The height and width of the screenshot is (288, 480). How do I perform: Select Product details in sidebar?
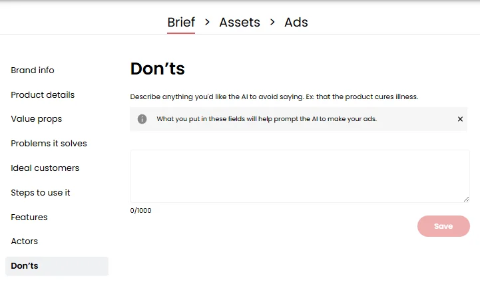pos(43,95)
